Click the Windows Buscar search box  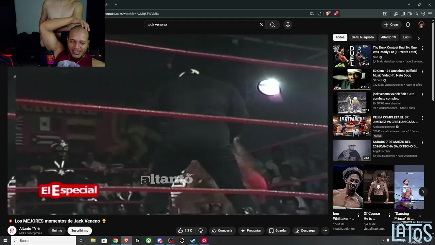pos(43,241)
